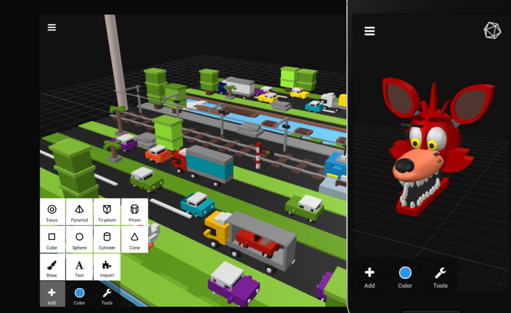Select the Draw brush tool
This screenshot has height=313, width=511.
[52, 268]
